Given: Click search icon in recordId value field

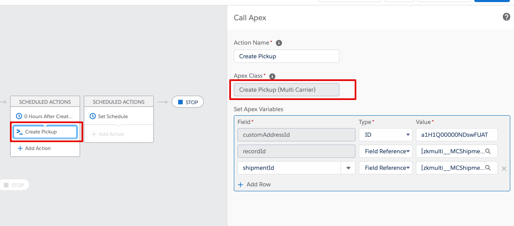Looking at the screenshot, I should point(488,152).
